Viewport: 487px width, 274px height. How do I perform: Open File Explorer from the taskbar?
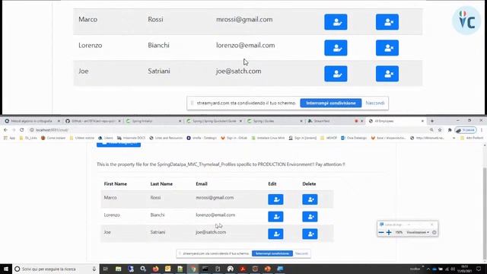(119, 269)
